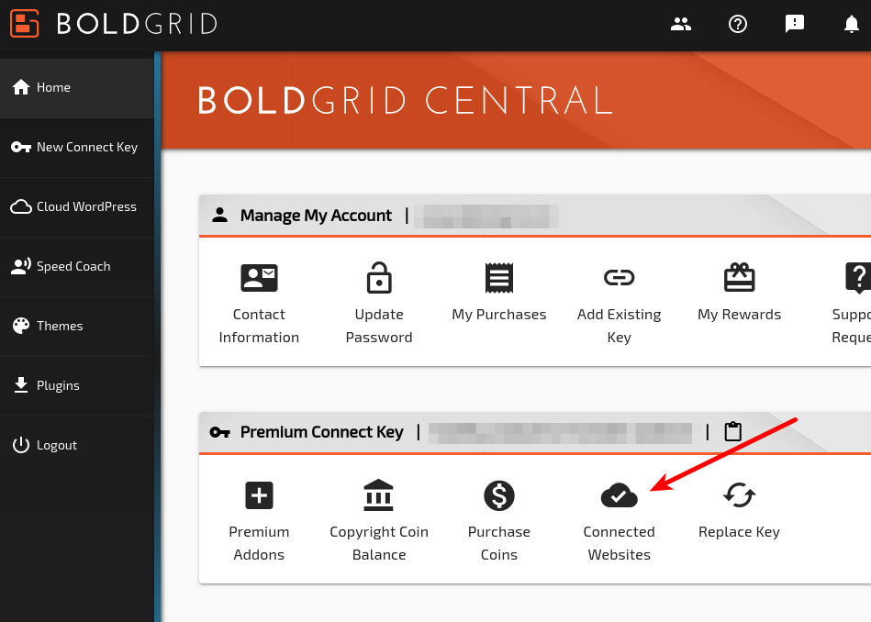Image resolution: width=871 pixels, height=622 pixels.
Task: Open Purchase Coins dollar icon
Action: click(x=499, y=495)
